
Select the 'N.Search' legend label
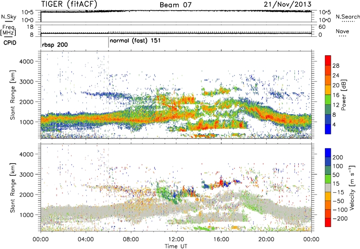pyautogui.click(x=347, y=17)
